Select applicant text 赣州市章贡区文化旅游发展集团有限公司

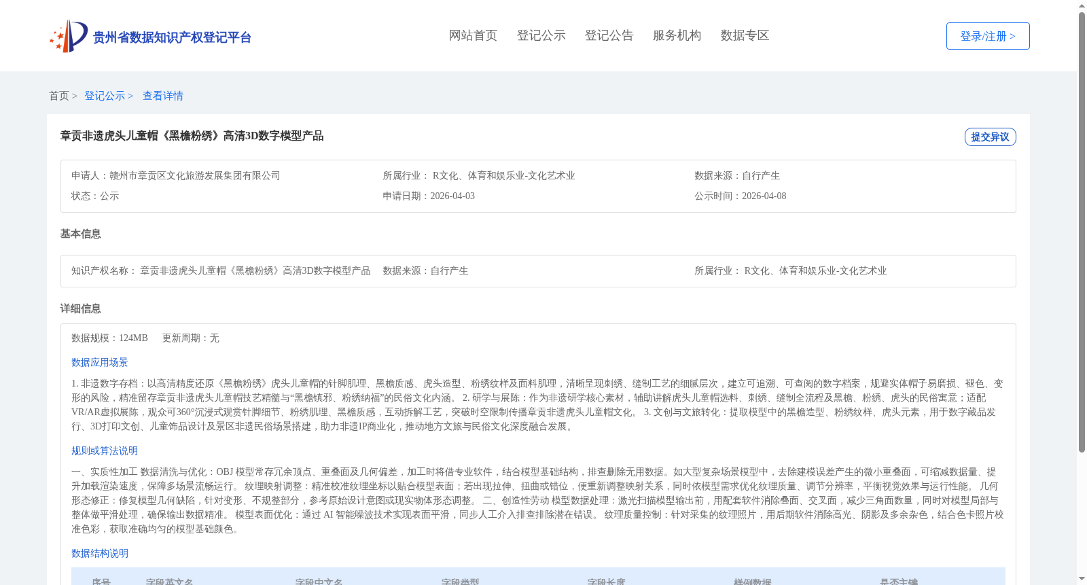tap(195, 176)
